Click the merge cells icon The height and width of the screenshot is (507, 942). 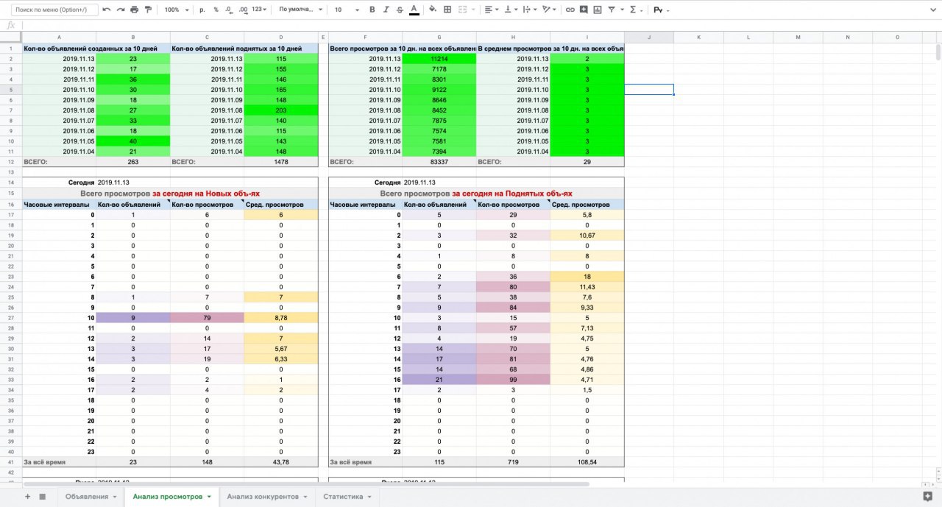[x=462, y=10]
